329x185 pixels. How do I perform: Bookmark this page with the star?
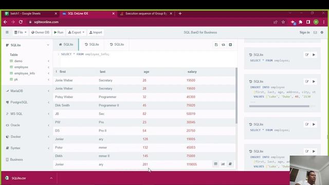pyautogui.click(x=283, y=22)
